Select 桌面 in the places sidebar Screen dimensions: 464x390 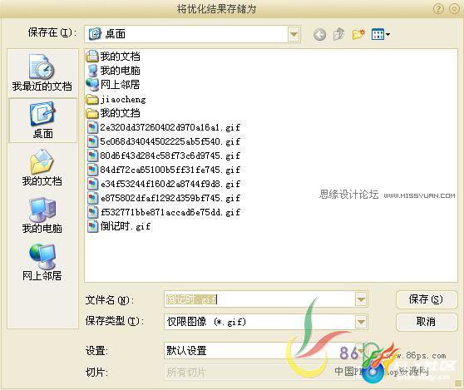tap(42, 121)
